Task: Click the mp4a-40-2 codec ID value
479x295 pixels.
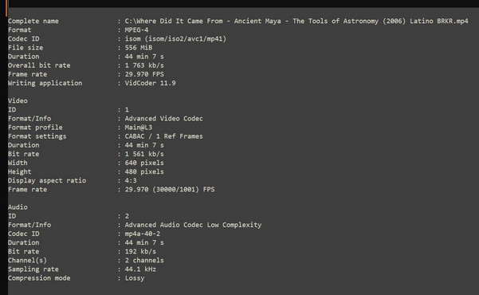Action: [143, 234]
